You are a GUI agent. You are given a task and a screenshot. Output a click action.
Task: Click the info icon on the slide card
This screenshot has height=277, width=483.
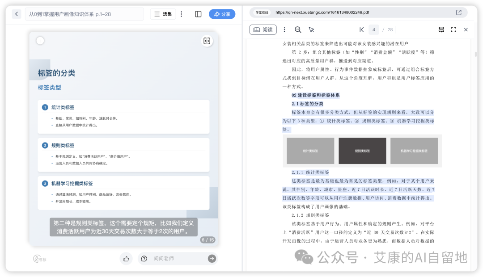[40, 40]
